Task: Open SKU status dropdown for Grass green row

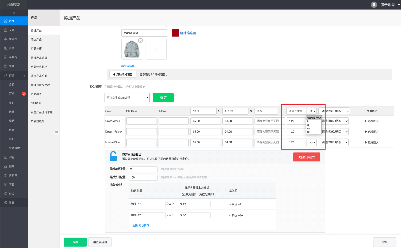Action: coord(334,121)
